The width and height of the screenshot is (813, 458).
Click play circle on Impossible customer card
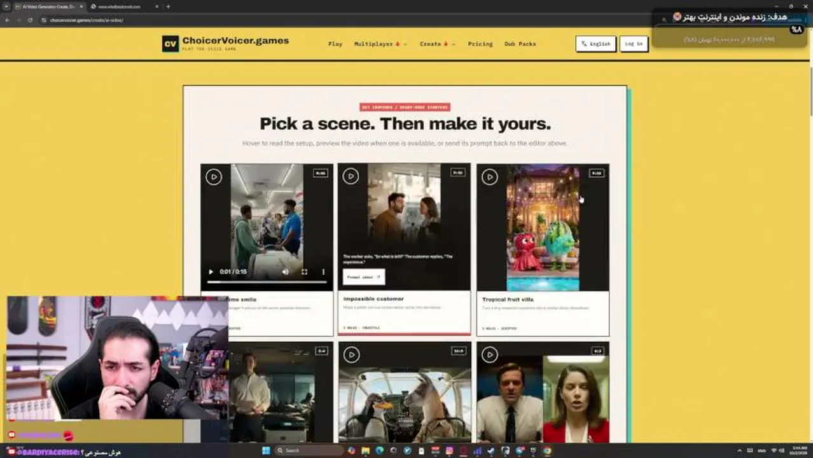click(x=351, y=176)
